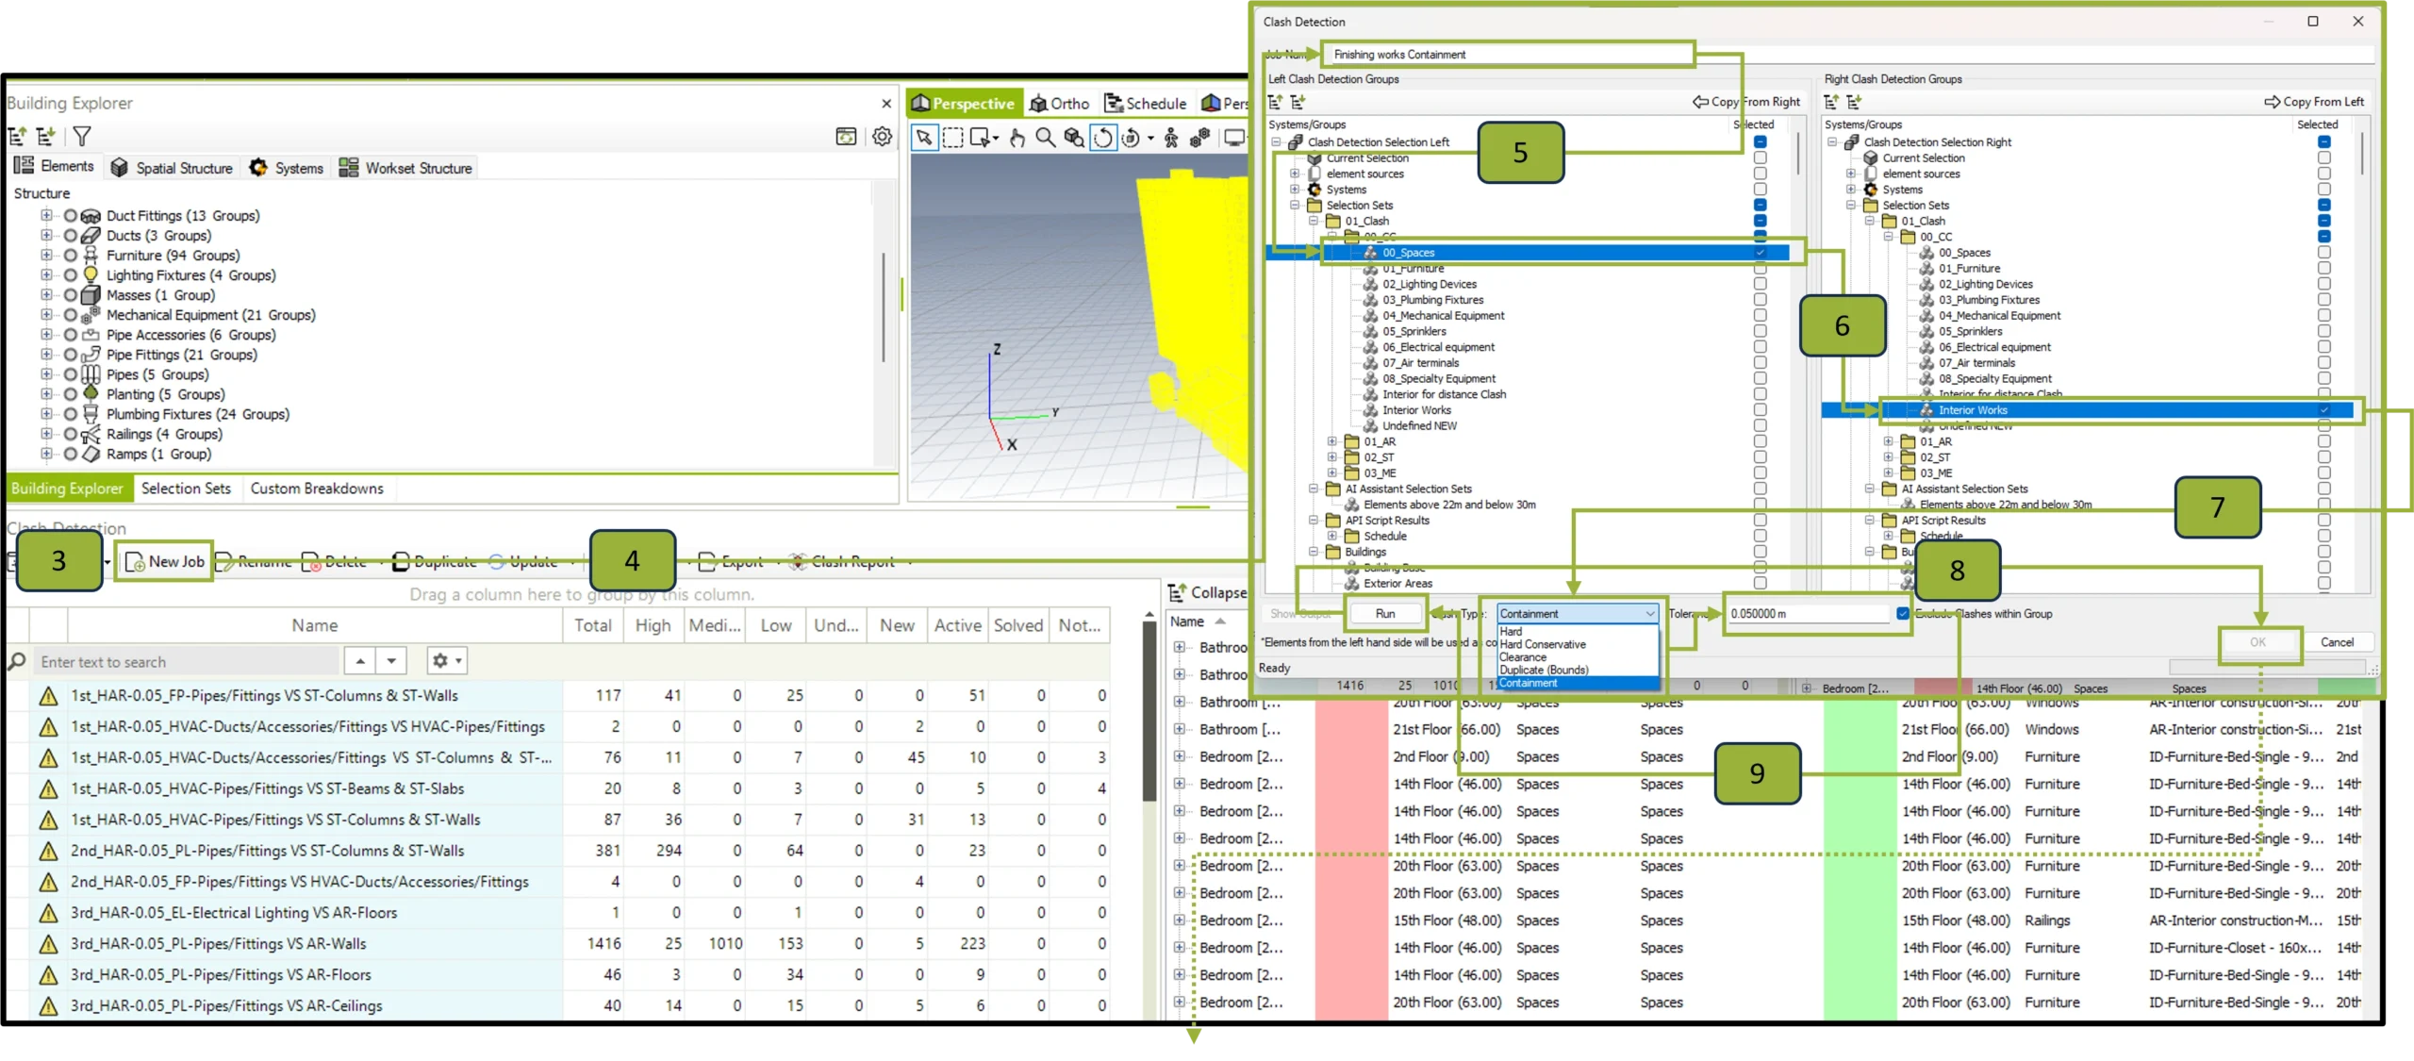The width and height of the screenshot is (2414, 1061).
Task: Switch to Selection Sets bottom tab
Action: (186, 489)
